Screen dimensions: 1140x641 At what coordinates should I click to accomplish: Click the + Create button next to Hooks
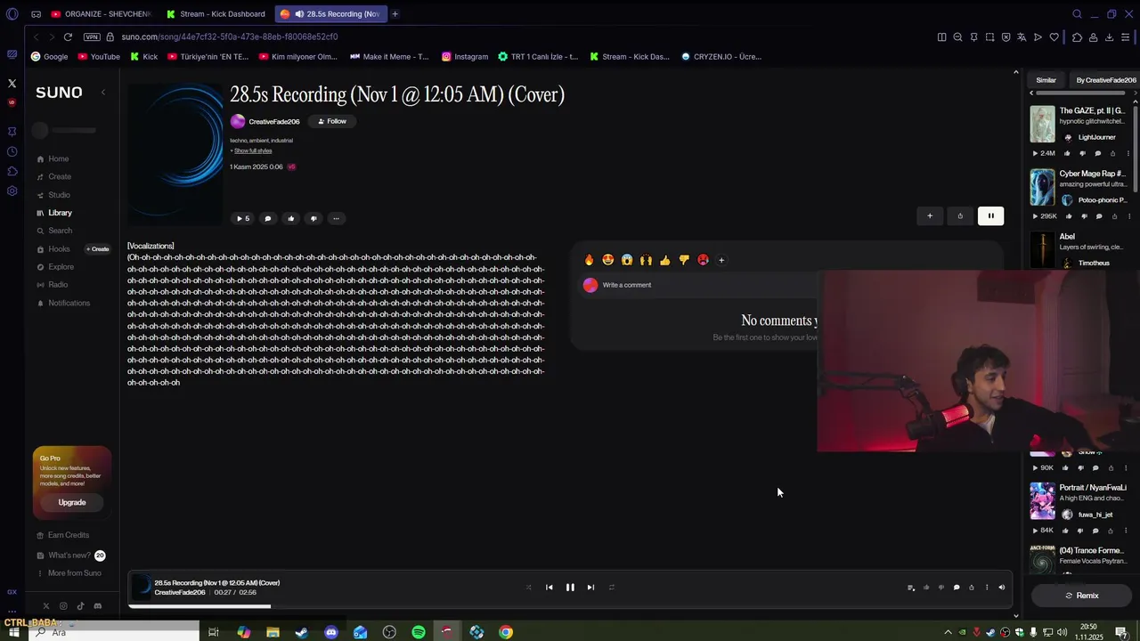pos(97,249)
